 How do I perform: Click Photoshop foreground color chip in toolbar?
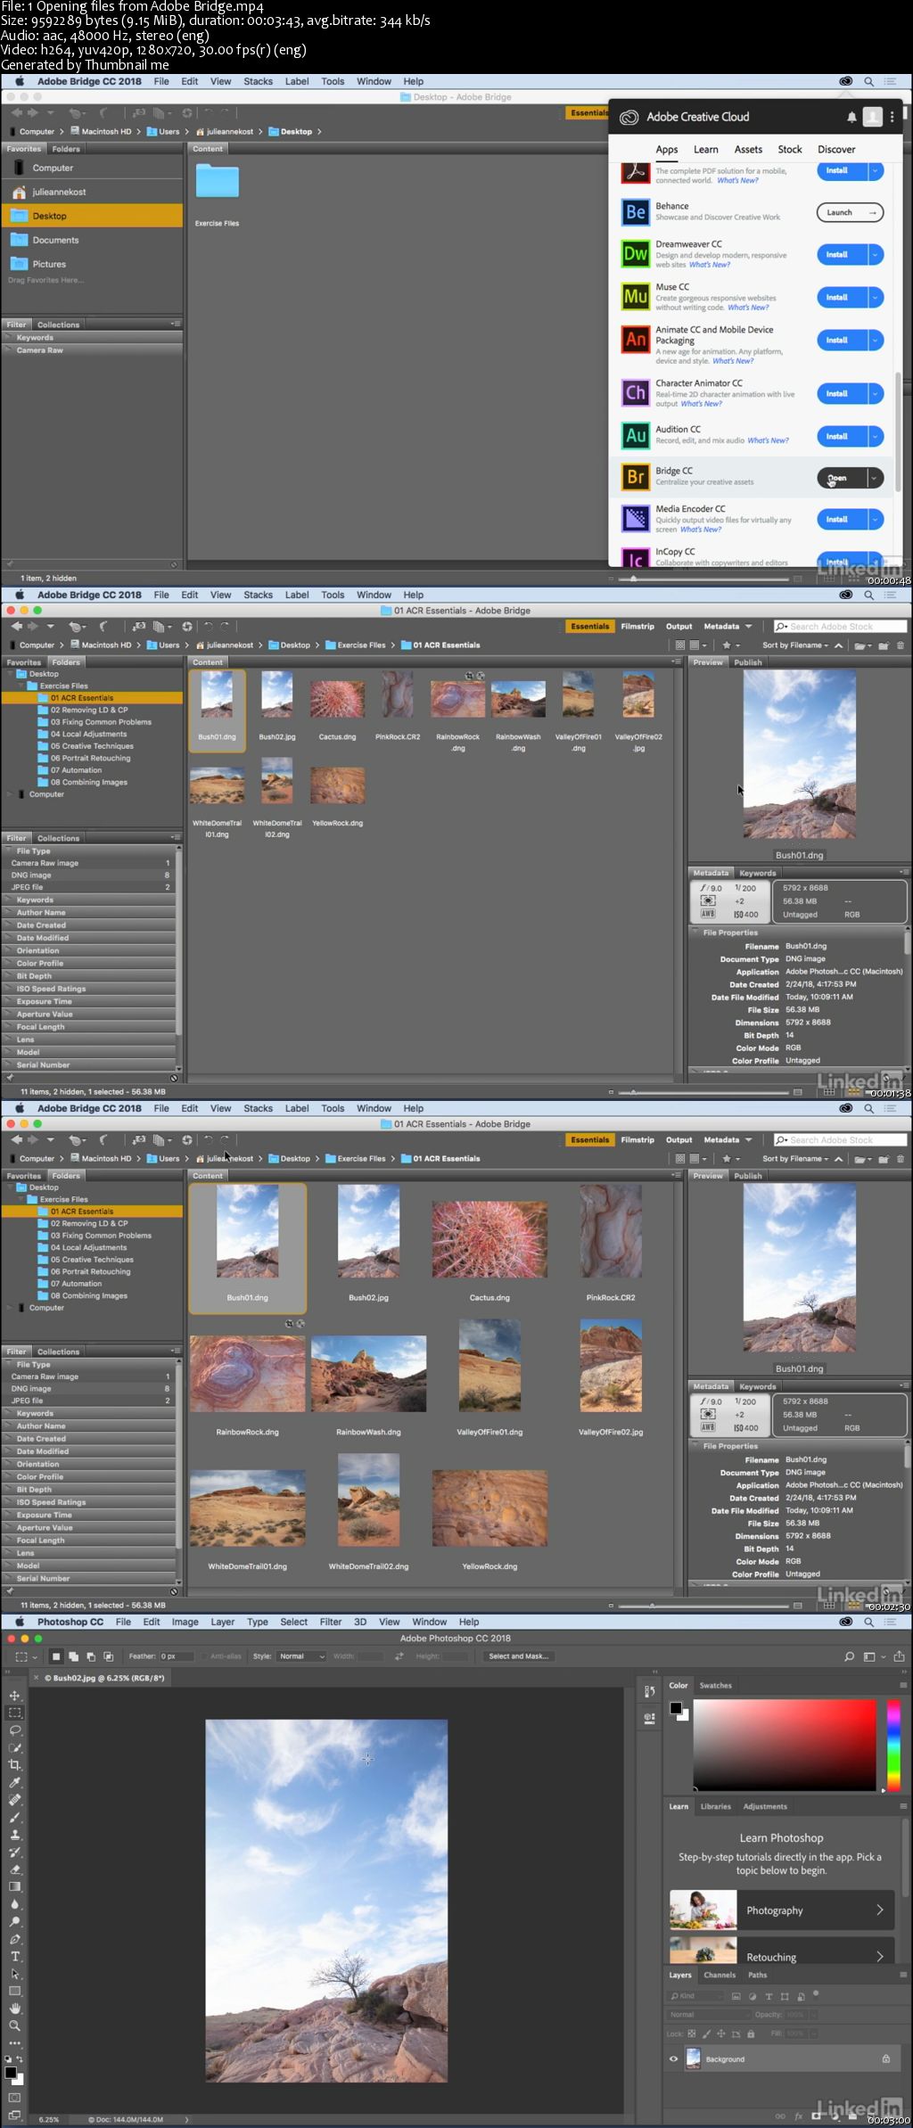11,2072
